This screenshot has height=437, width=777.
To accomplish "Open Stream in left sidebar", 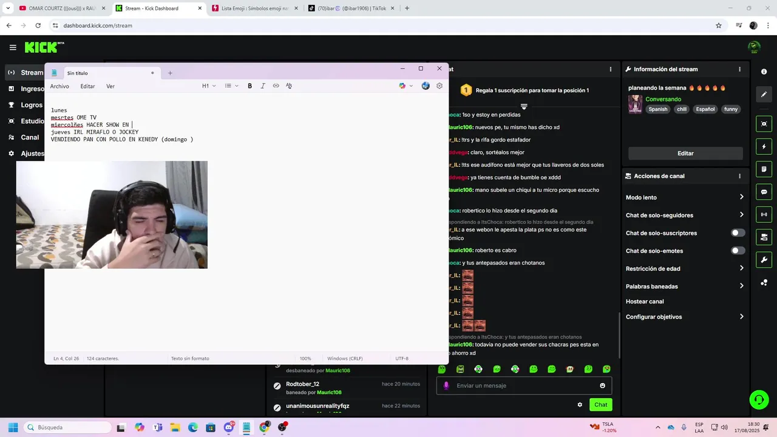I will 25,73.
